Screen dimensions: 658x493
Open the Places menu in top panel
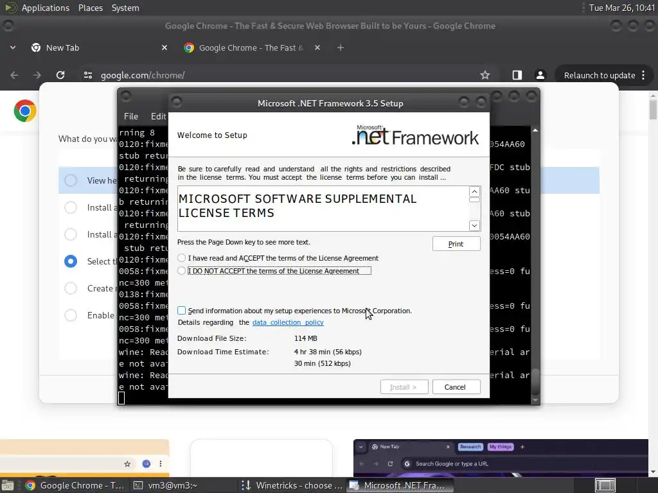91,8
